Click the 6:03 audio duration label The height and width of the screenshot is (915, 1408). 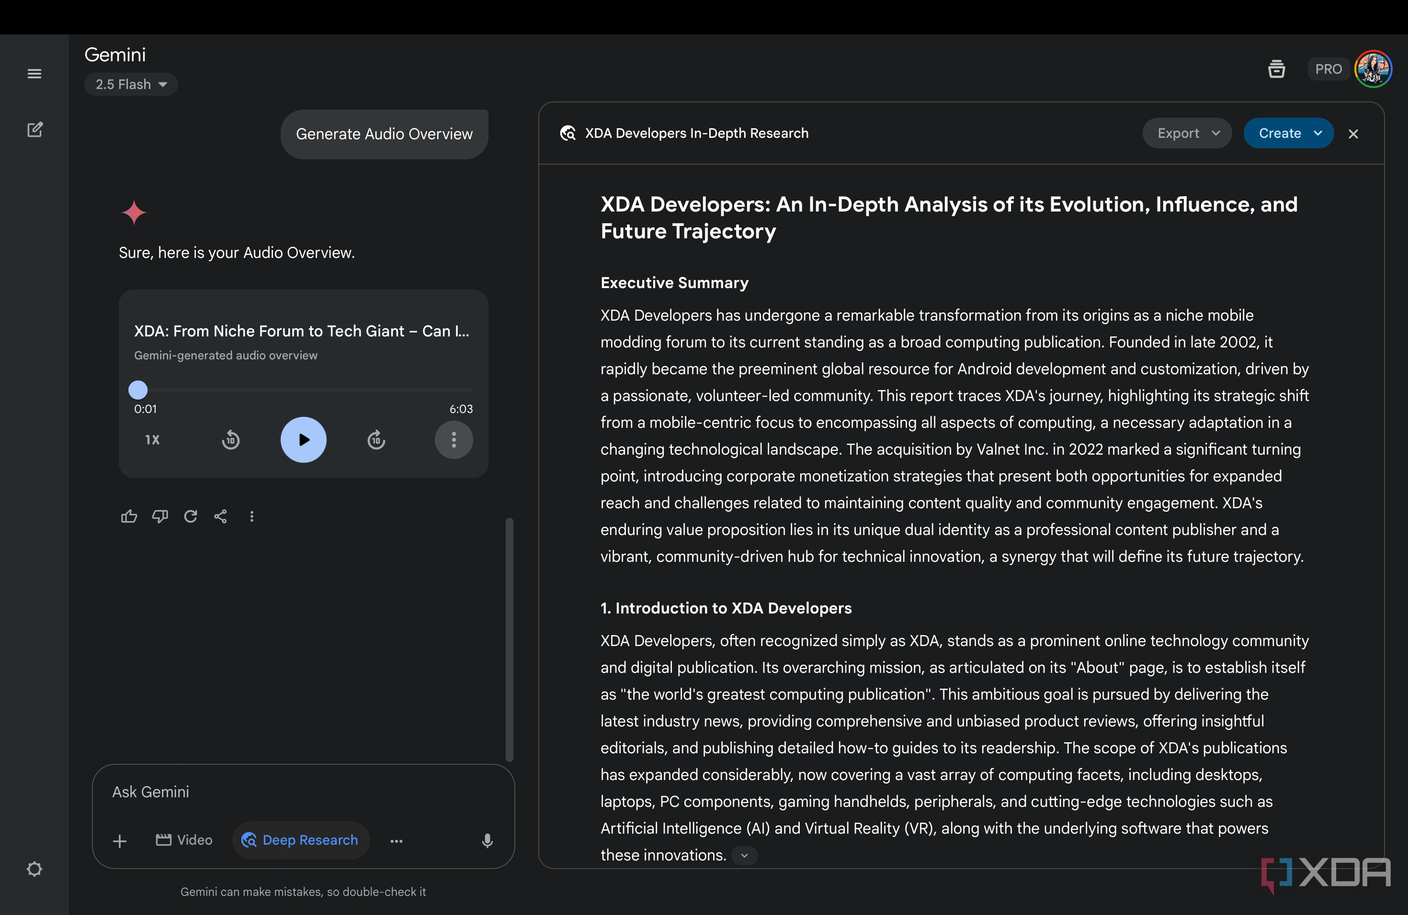tap(461, 409)
